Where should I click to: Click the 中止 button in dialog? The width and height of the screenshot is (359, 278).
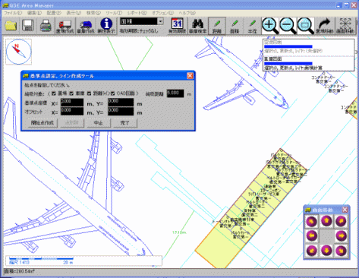[x=98, y=123]
